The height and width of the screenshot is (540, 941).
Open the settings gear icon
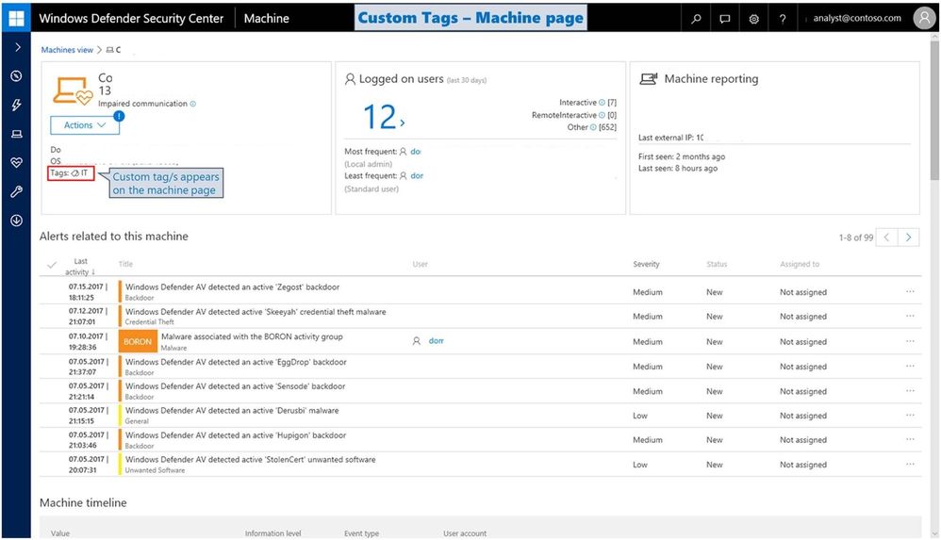[753, 19]
